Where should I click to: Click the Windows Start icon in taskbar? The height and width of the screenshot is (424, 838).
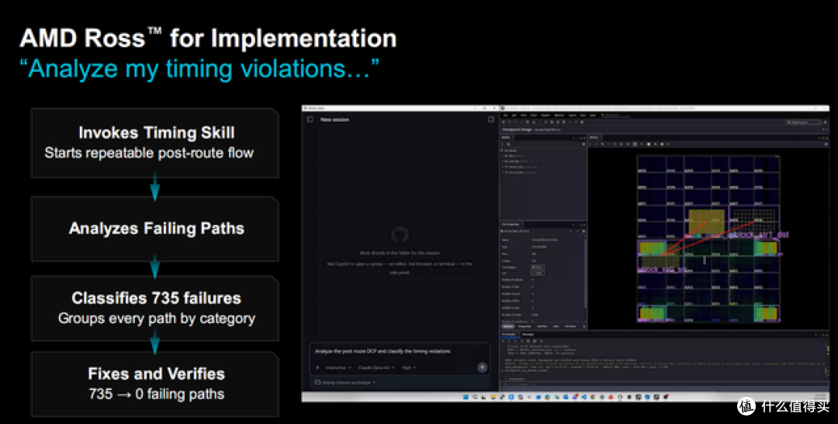(465, 397)
